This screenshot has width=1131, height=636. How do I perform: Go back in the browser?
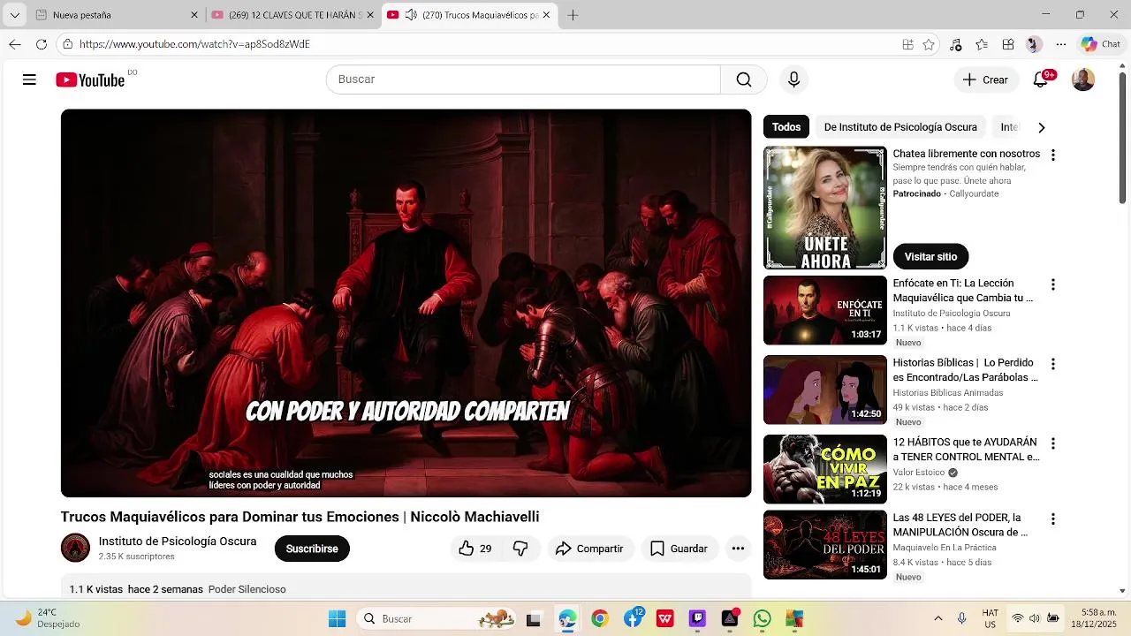pyautogui.click(x=15, y=44)
